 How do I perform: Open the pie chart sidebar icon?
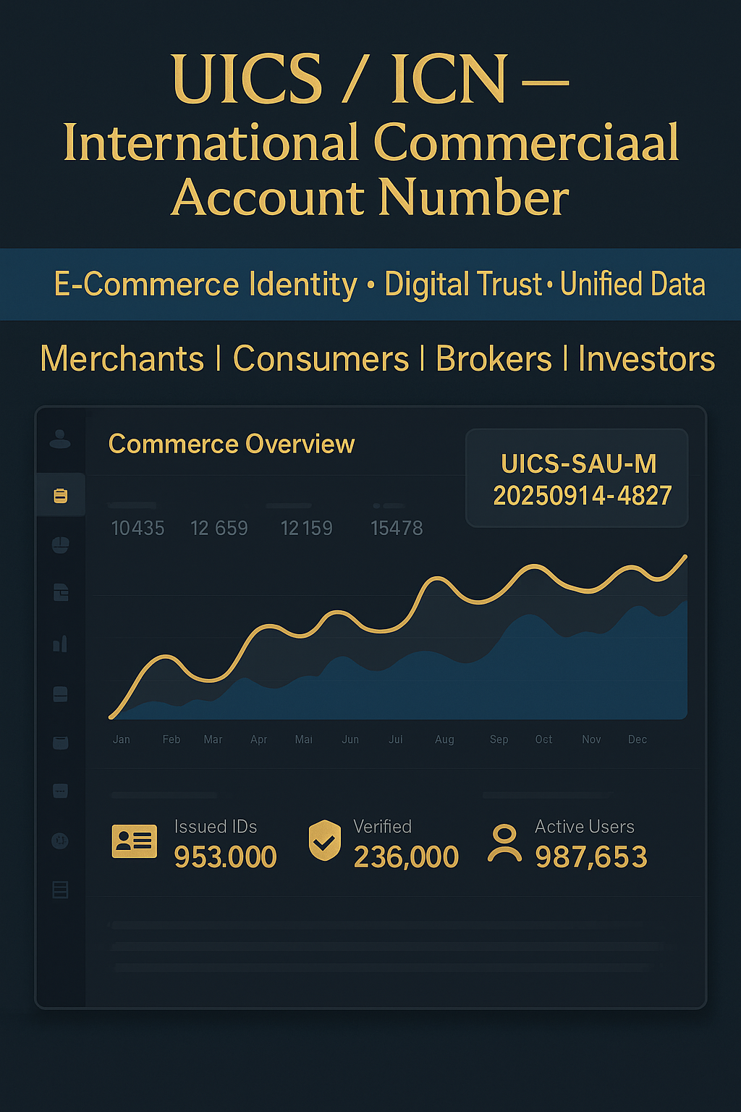[x=61, y=545]
